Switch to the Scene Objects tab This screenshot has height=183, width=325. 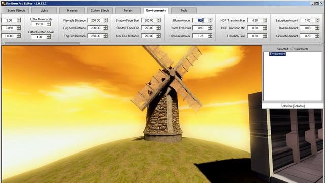tap(16, 10)
